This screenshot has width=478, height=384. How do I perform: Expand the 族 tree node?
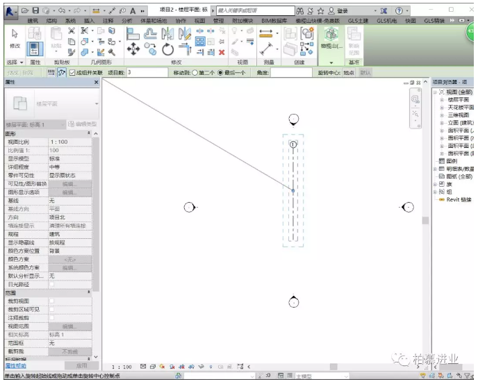click(435, 184)
